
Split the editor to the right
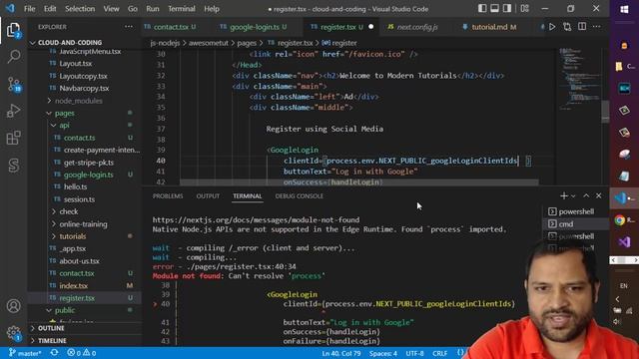coord(582,27)
